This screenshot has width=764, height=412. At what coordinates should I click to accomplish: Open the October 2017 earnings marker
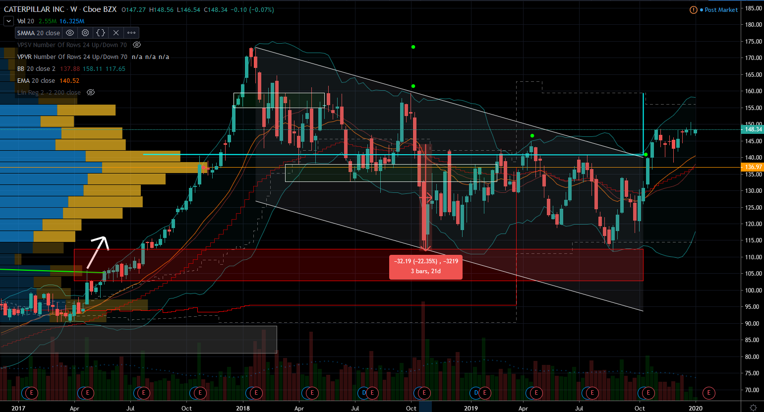[x=200, y=393]
